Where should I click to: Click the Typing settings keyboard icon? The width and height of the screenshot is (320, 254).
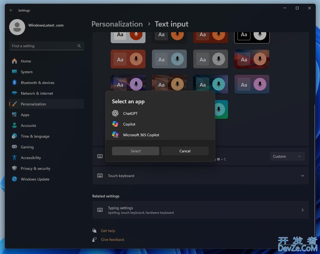[x=100, y=210]
